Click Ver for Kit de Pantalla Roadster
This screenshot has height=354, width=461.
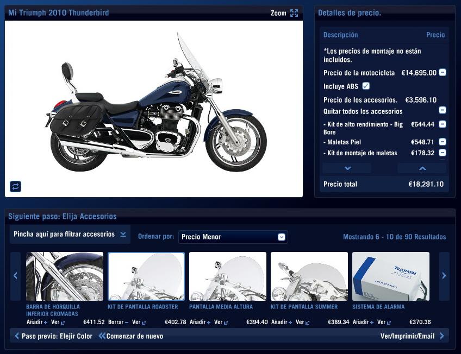(139, 322)
